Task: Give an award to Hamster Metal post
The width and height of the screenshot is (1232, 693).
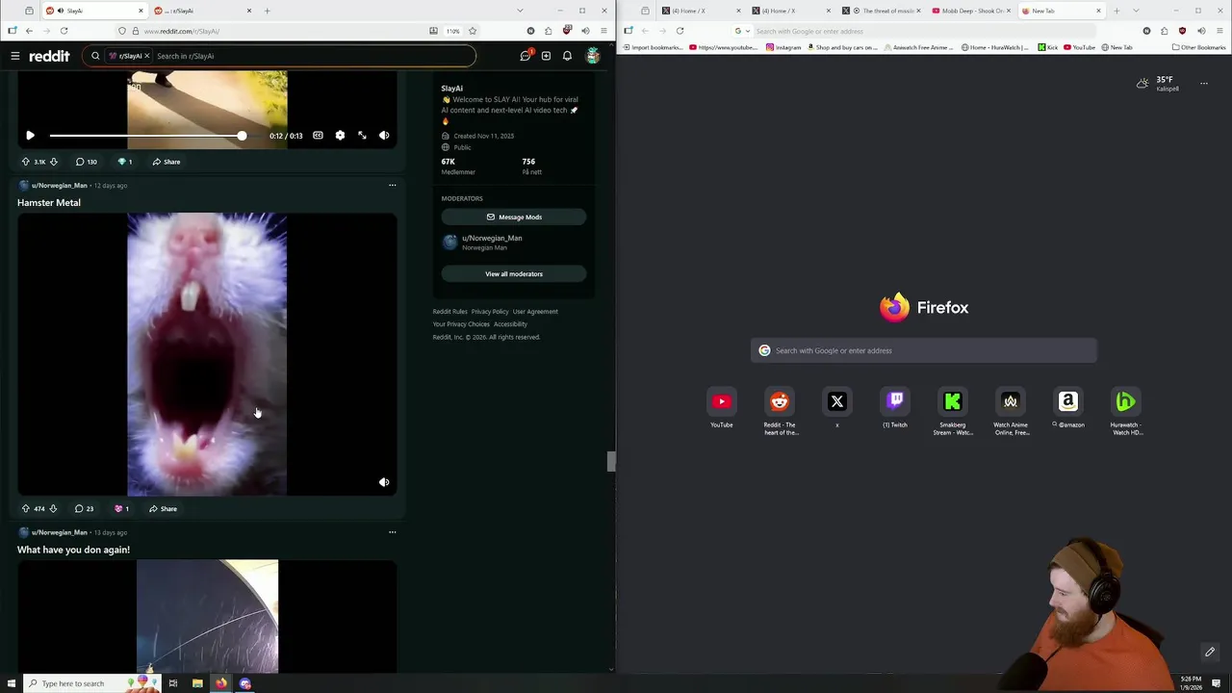Action: [x=121, y=508]
